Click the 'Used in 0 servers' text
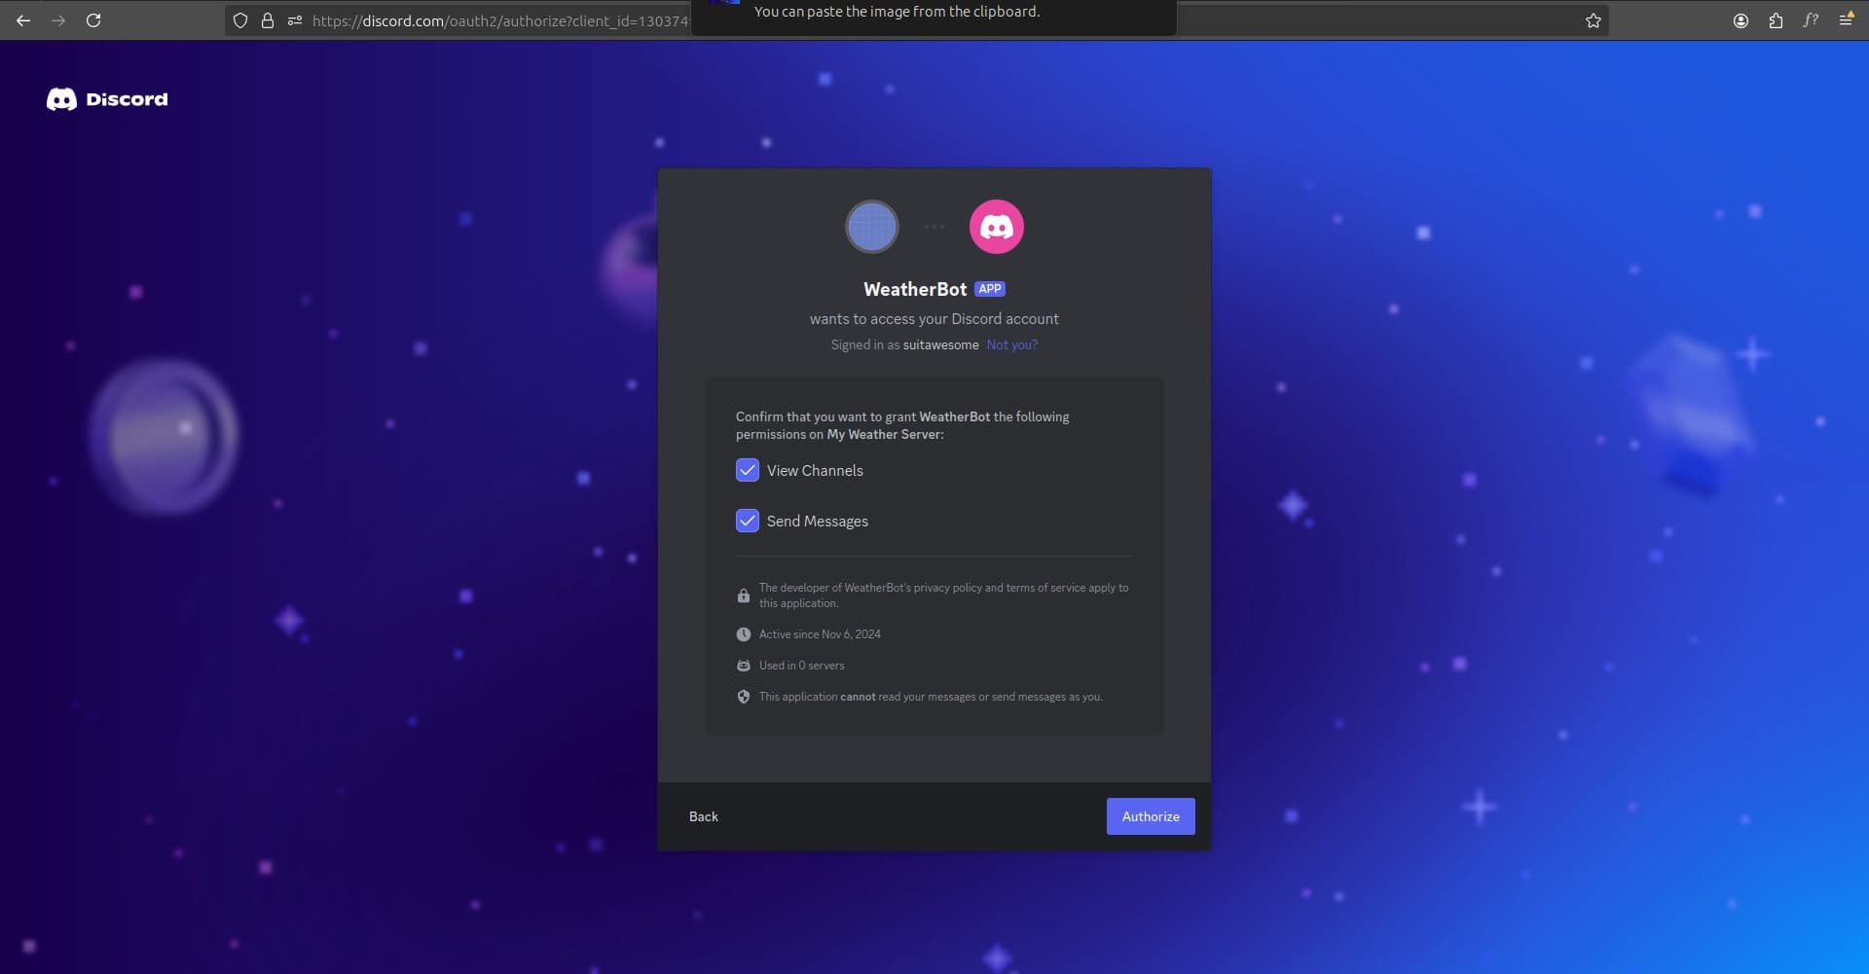Viewport: 1869px width, 974px height. tap(802, 666)
